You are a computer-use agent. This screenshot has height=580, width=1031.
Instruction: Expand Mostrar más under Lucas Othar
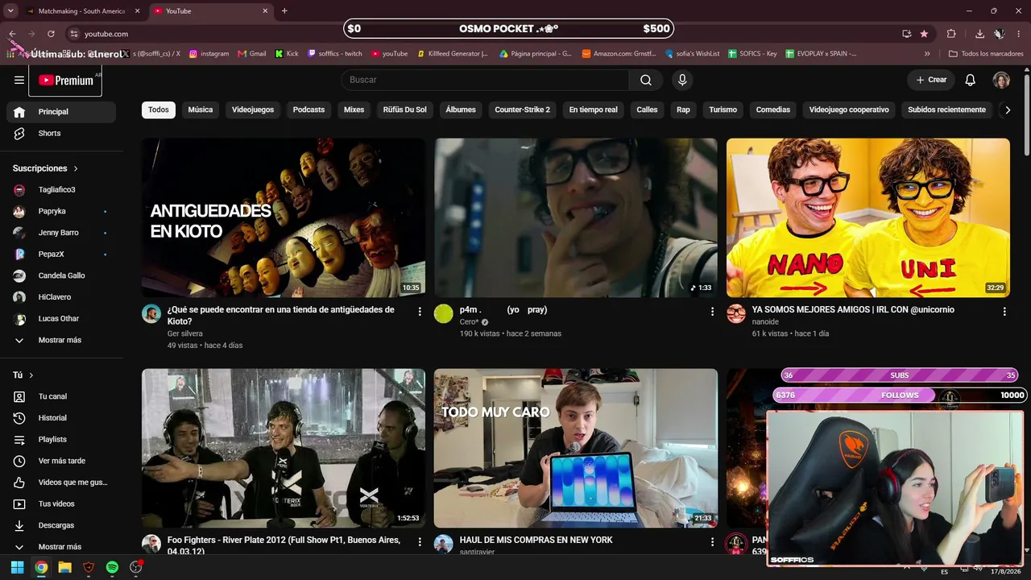pyautogui.click(x=61, y=340)
